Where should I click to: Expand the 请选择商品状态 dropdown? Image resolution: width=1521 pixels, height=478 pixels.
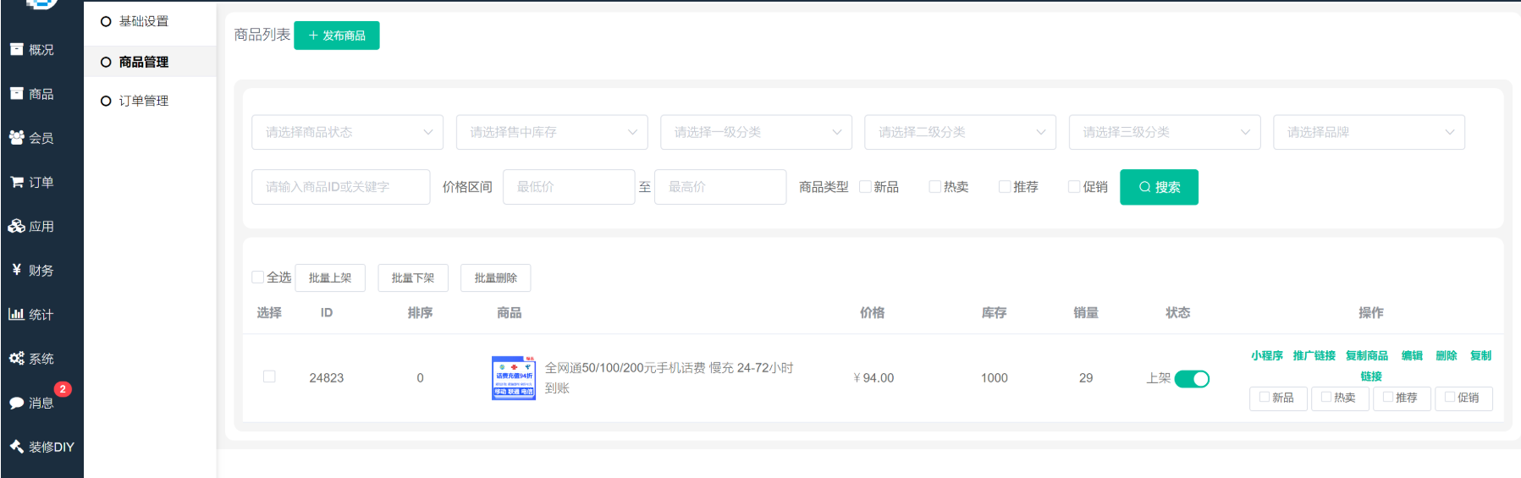pos(347,132)
